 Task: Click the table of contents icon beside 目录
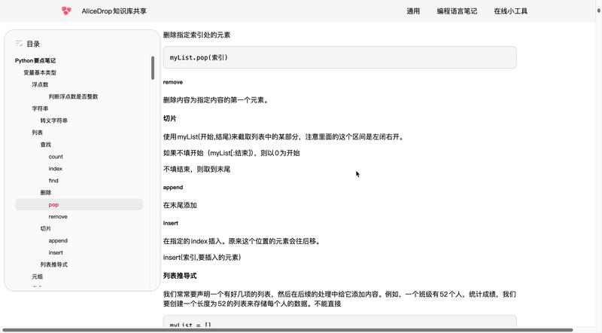[x=19, y=44]
